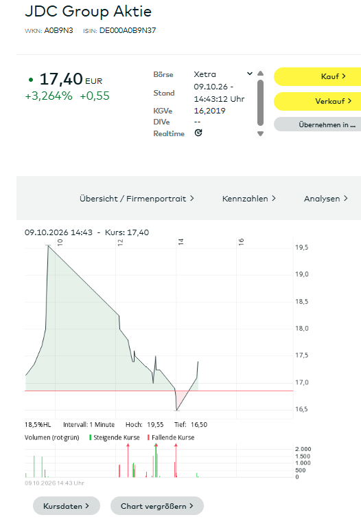Click the Realtime refresh icon
The image size is (361, 526).
198,133
